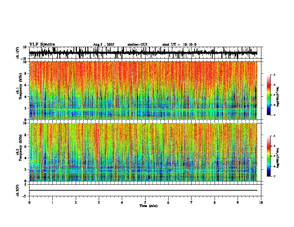
Task: Click time-axis tick label "4"
Action: [122, 203]
